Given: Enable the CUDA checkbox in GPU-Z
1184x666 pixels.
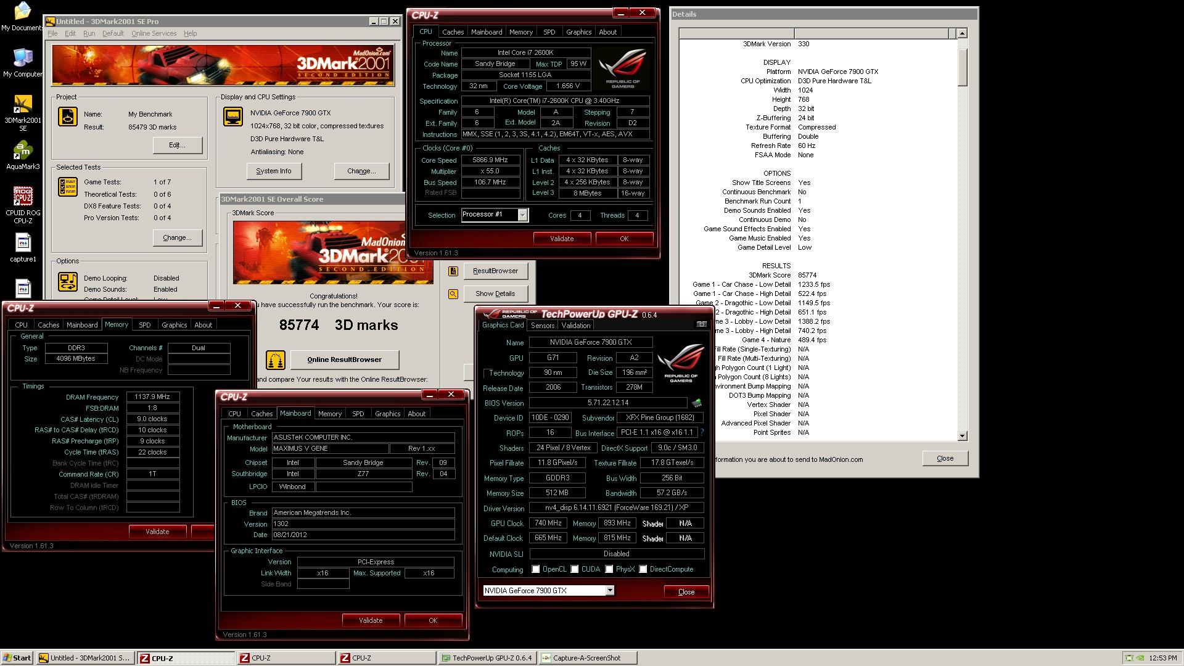Looking at the screenshot, I should point(575,569).
